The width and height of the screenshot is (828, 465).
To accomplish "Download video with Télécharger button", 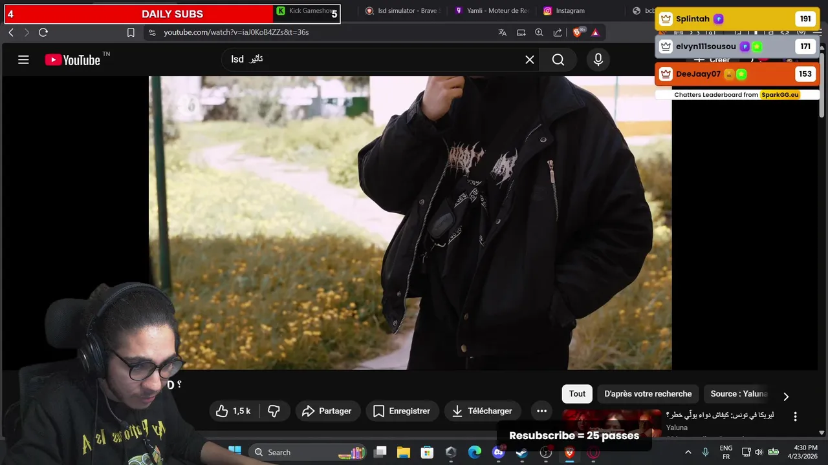I will [482, 411].
